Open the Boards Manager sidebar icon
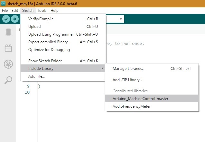The height and width of the screenshot is (142, 205). click(x=8, y=32)
